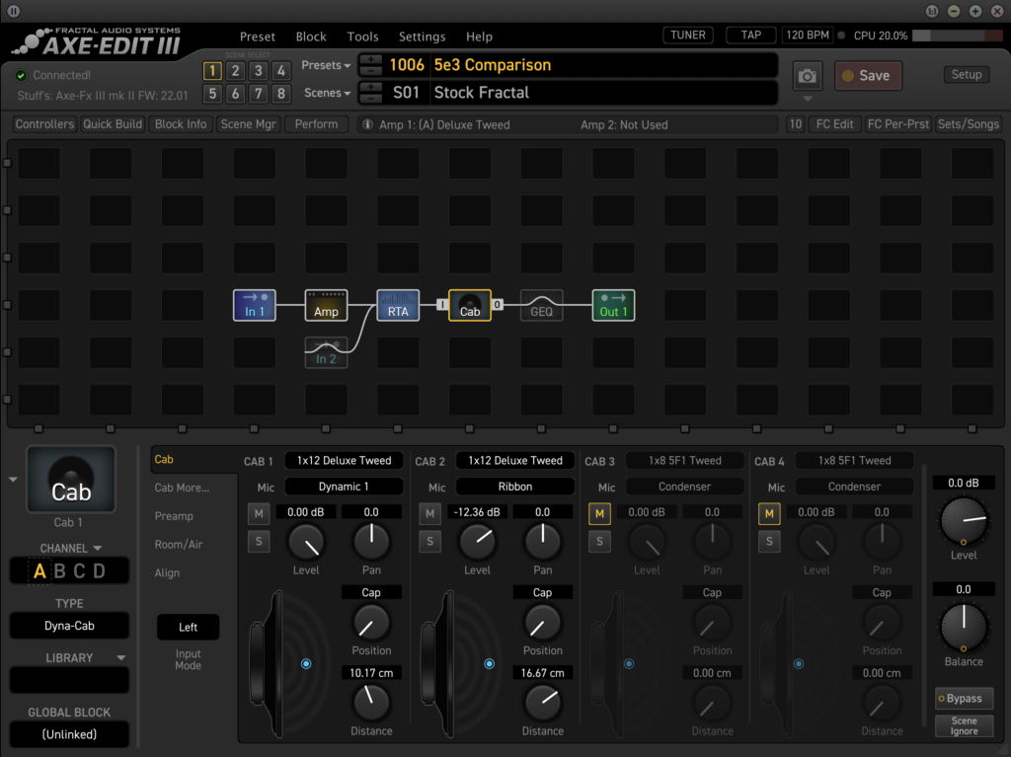Click the Save button
This screenshot has width=1011, height=757.
point(868,76)
